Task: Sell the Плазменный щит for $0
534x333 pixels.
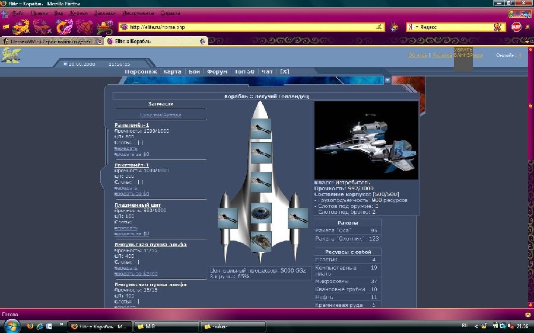Action: tap(132, 233)
